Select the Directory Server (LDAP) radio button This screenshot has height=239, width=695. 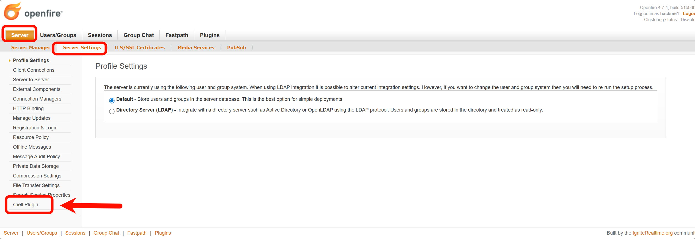(112, 111)
